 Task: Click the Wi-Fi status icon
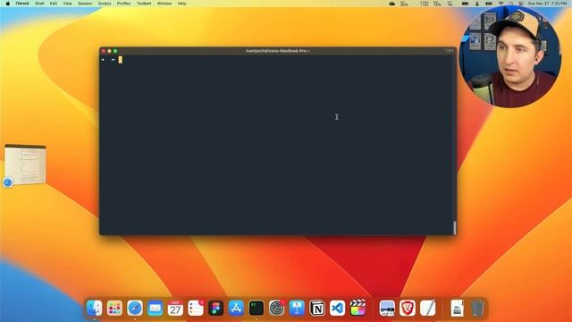(500, 4)
